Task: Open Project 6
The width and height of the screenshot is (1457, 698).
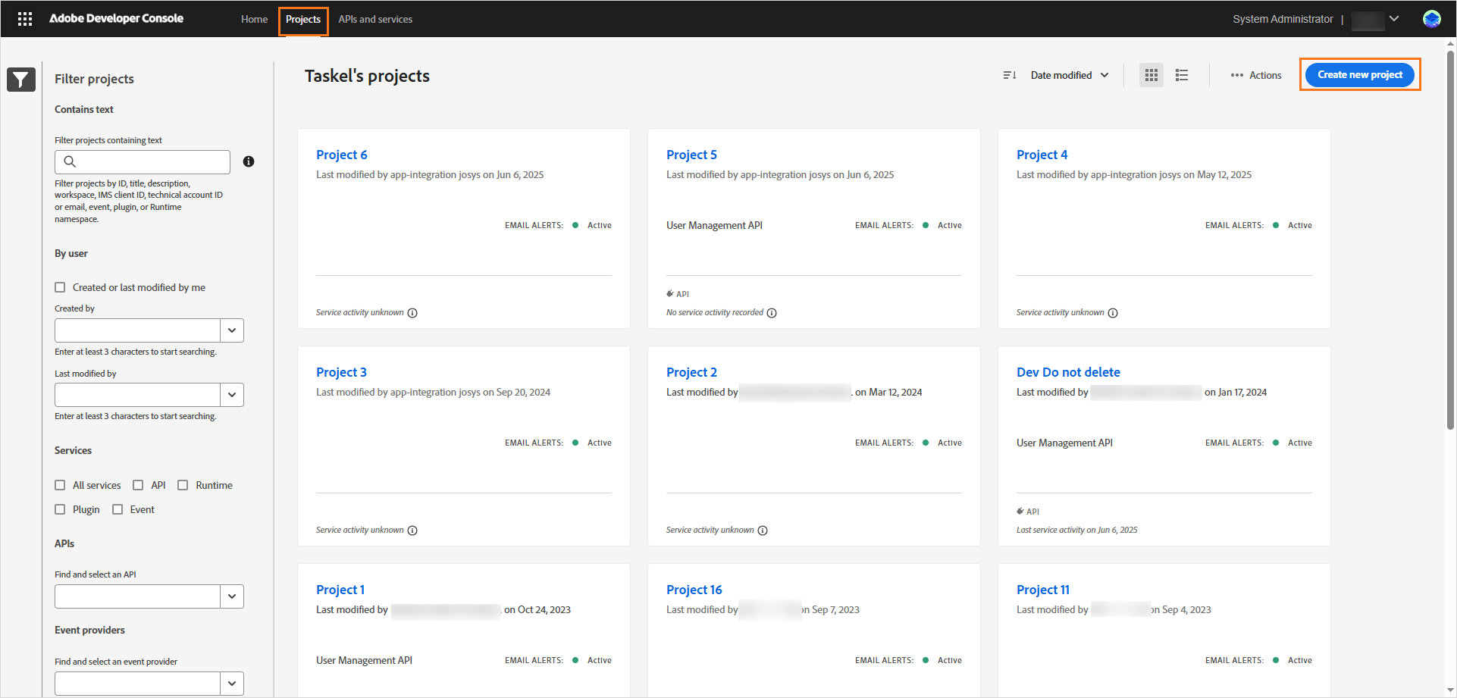Action: pyautogui.click(x=341, y=155)
